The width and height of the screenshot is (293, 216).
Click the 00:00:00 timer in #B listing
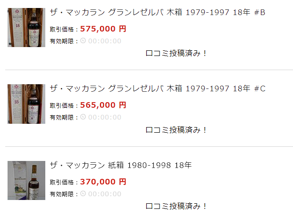pos(105,41)
